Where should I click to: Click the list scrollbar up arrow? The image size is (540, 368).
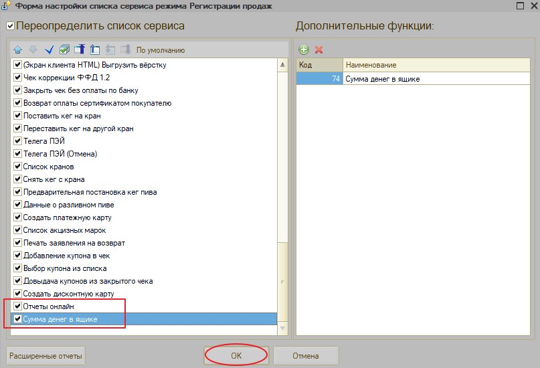click(282, 65)
